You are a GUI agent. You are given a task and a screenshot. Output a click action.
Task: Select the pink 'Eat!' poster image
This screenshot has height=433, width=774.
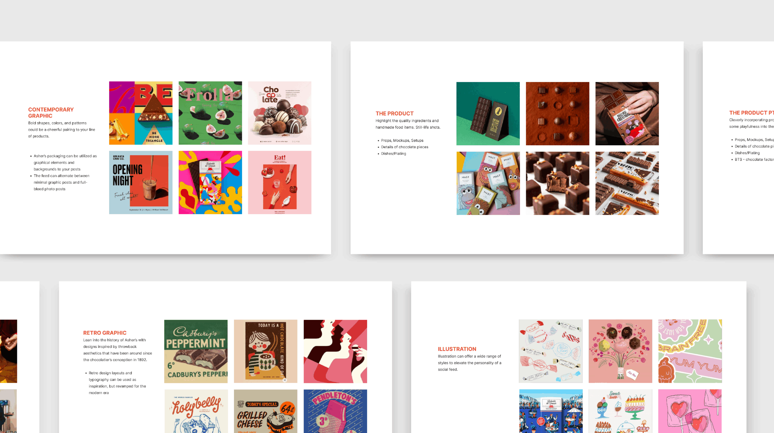pos(280,182)
